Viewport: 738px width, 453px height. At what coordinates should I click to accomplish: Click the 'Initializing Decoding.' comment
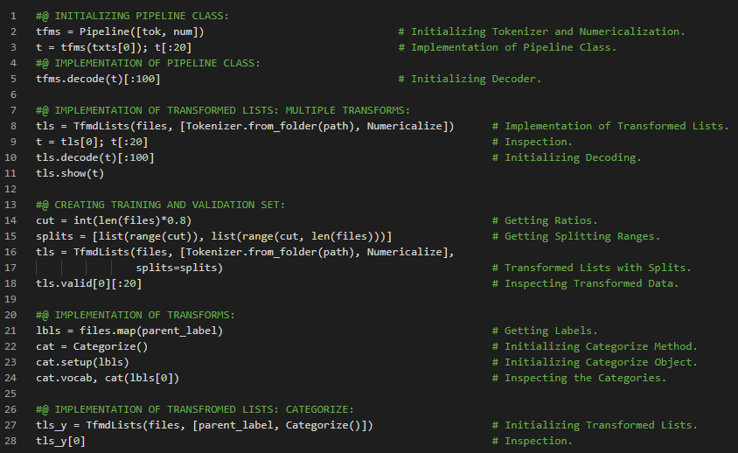pyautogui.click(x=573, y=157)
